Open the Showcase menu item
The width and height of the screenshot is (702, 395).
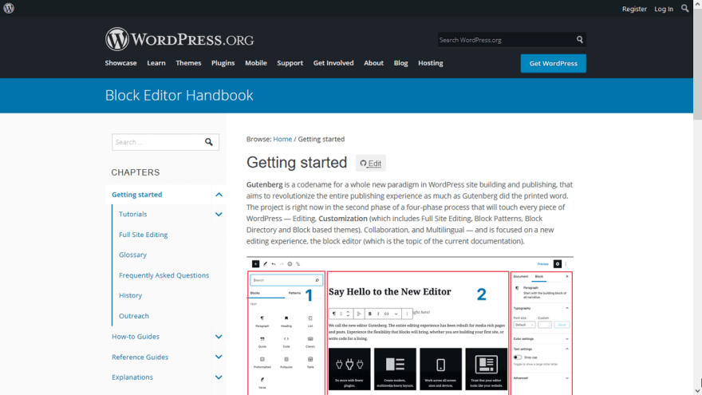(x=121, y=63)
